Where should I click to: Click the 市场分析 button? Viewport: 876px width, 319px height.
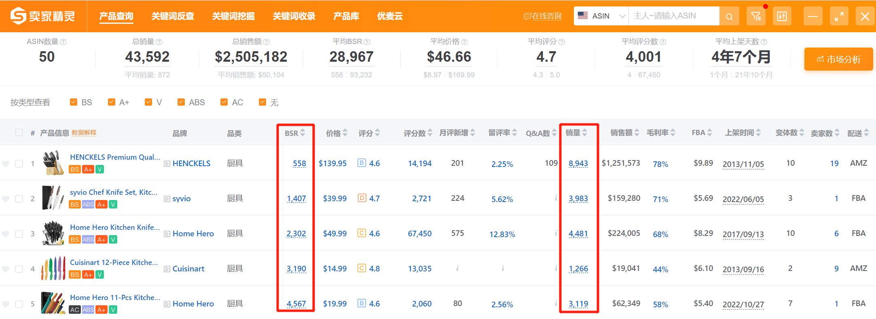click(x=838, y=59)
